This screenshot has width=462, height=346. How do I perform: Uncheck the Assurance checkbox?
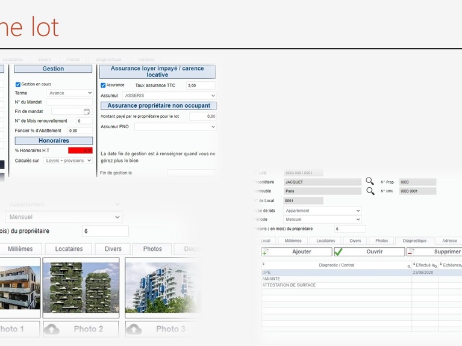click(x=103, y=85)
